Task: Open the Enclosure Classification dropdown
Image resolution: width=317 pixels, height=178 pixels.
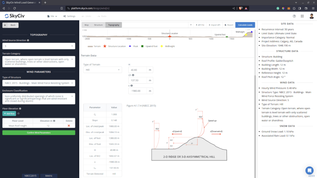Action: tap(39, 99)
